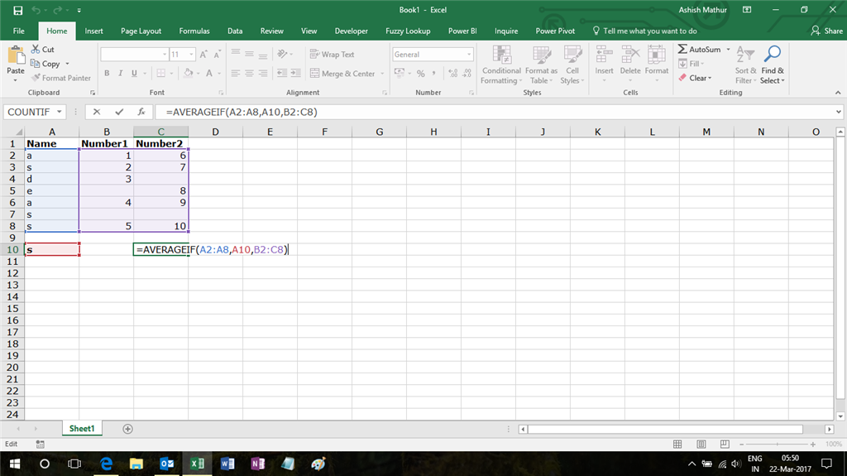847x476 pixels.
Task: Toggle Underline formatting
Action: 134,73
